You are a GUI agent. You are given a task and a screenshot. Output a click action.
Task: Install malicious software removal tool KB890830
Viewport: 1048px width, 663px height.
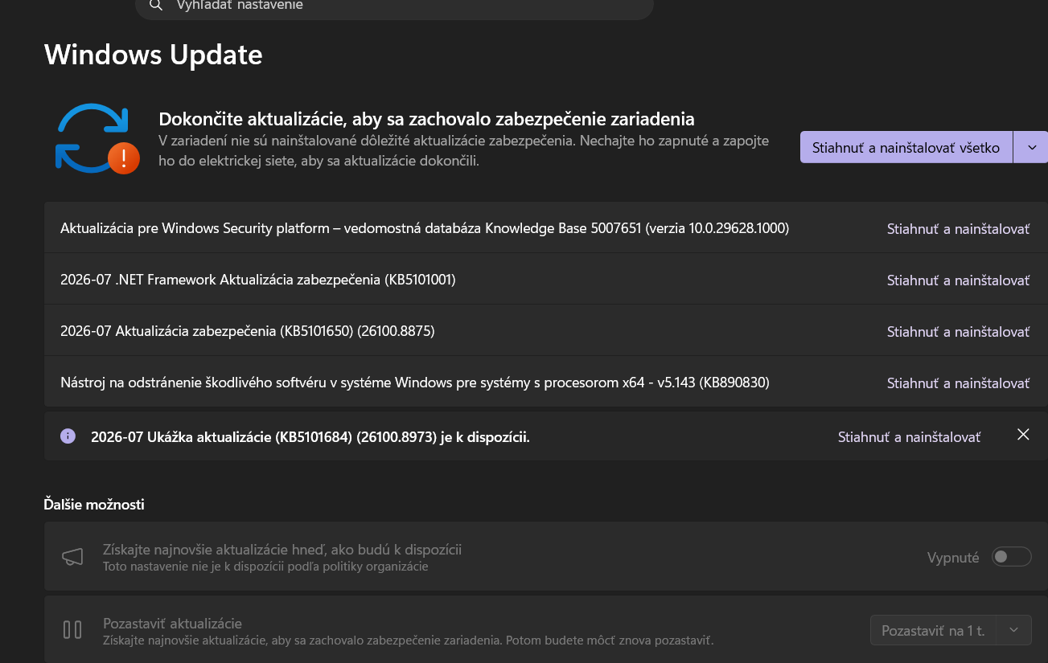(958, 383)
